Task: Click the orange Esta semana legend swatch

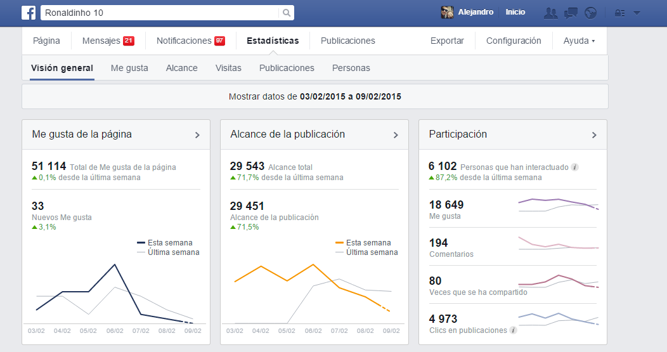Action: 339,243
